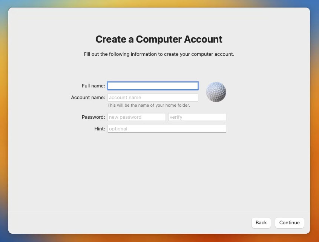The height and width of the screenshot is (242, 319).
Task: Click the 'Hint:' label
Action: [x=100, y=129]
